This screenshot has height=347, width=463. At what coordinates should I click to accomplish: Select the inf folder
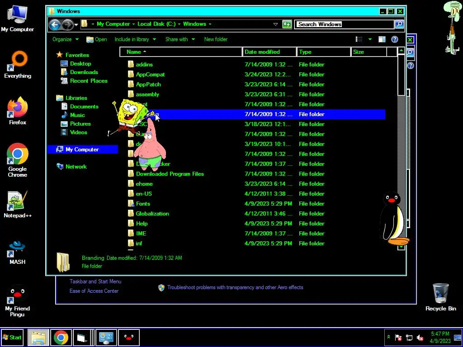tap(139, 244)
